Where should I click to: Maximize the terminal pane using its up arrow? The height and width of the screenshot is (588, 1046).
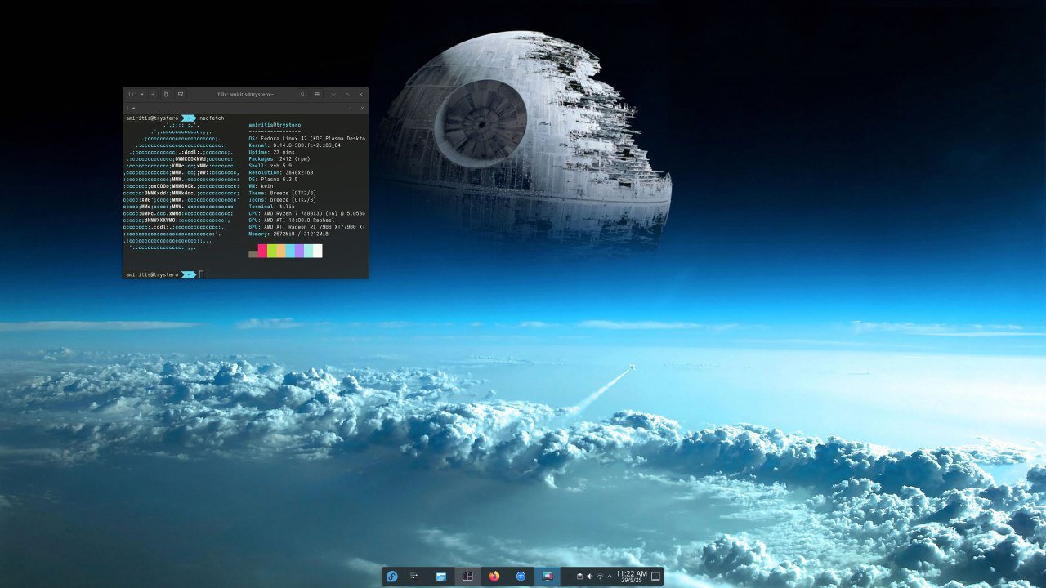click(350, 108)
